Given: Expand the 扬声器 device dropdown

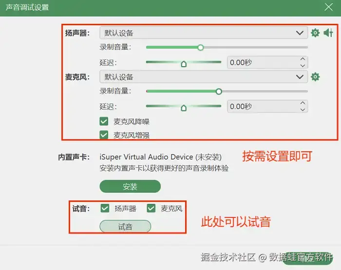Looking at the screenshot, I should point(204,33).
